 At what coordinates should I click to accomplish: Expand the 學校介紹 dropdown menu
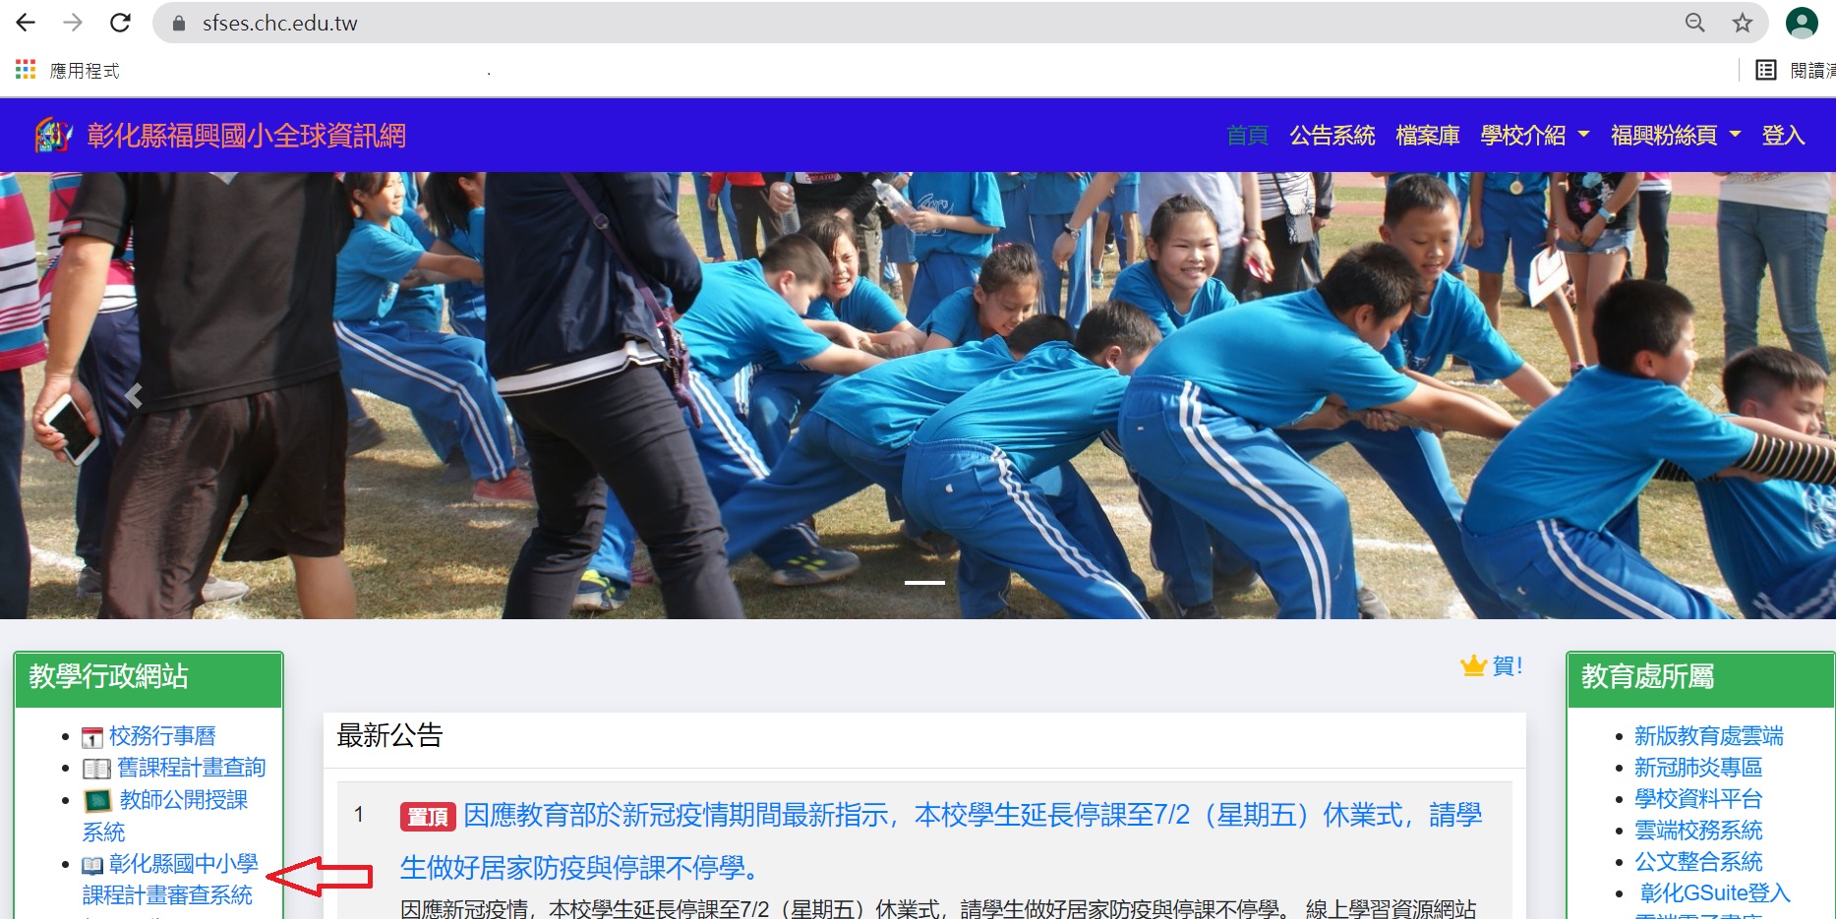tap(1534, 136)
